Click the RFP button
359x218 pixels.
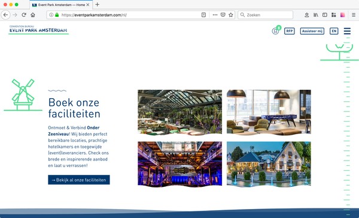290,31
